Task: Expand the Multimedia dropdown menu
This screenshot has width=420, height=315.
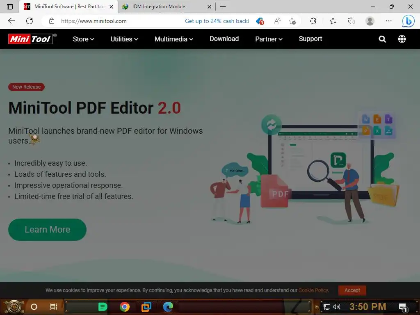Action: (174, 39)
